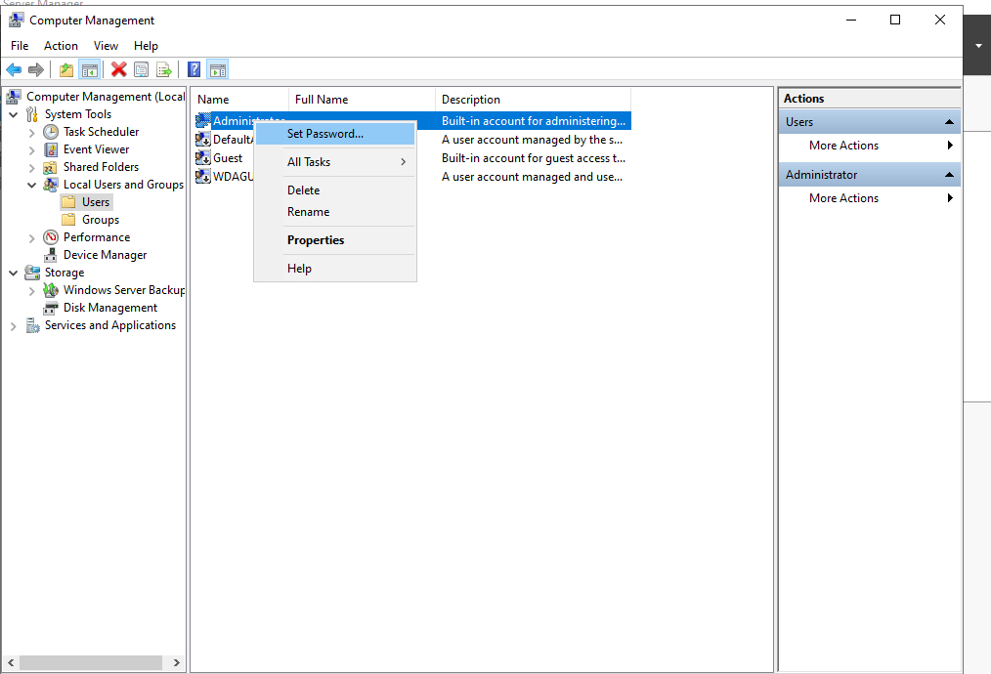Expand the Windows Server Backup node
Image resolution: width=991 pixels, height=674 pixels.
click(31, 290)
